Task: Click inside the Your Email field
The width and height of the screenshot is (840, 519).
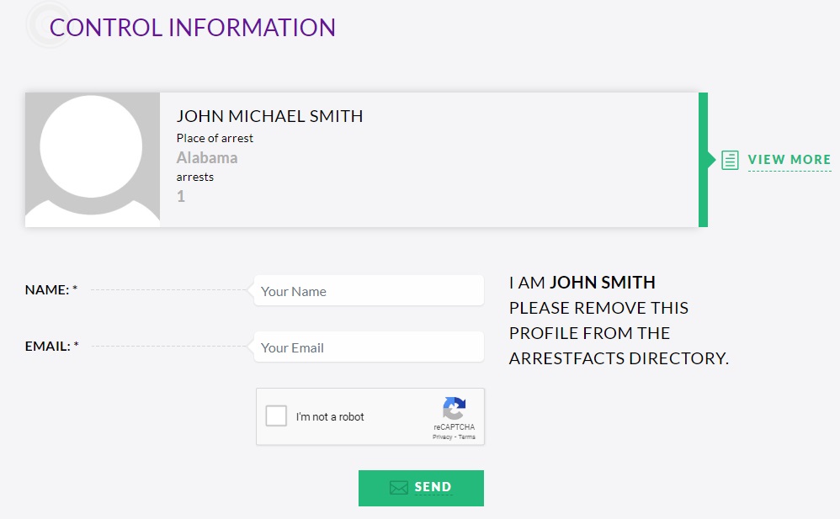Action: click(x=368, y=347)
